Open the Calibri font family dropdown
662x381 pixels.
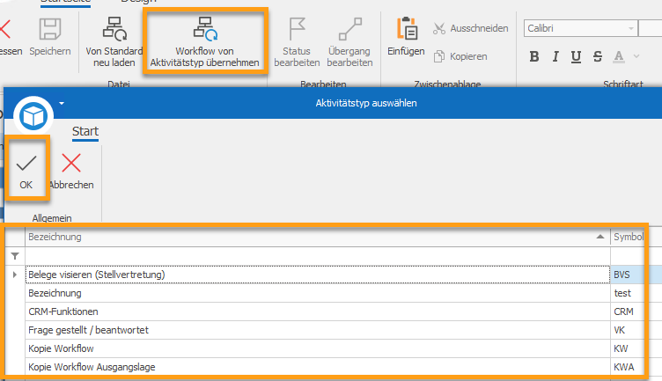tap(631, 29)
